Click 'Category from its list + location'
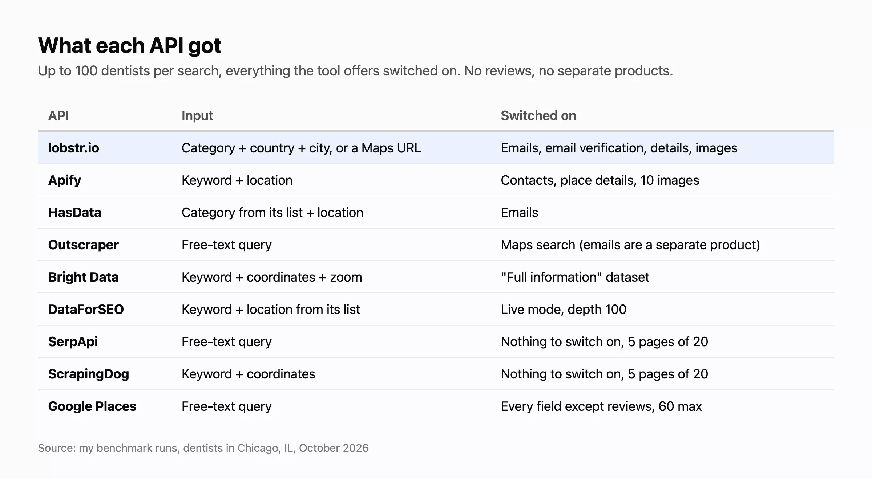This screenshot has width=872, height=479. [272, 212]
